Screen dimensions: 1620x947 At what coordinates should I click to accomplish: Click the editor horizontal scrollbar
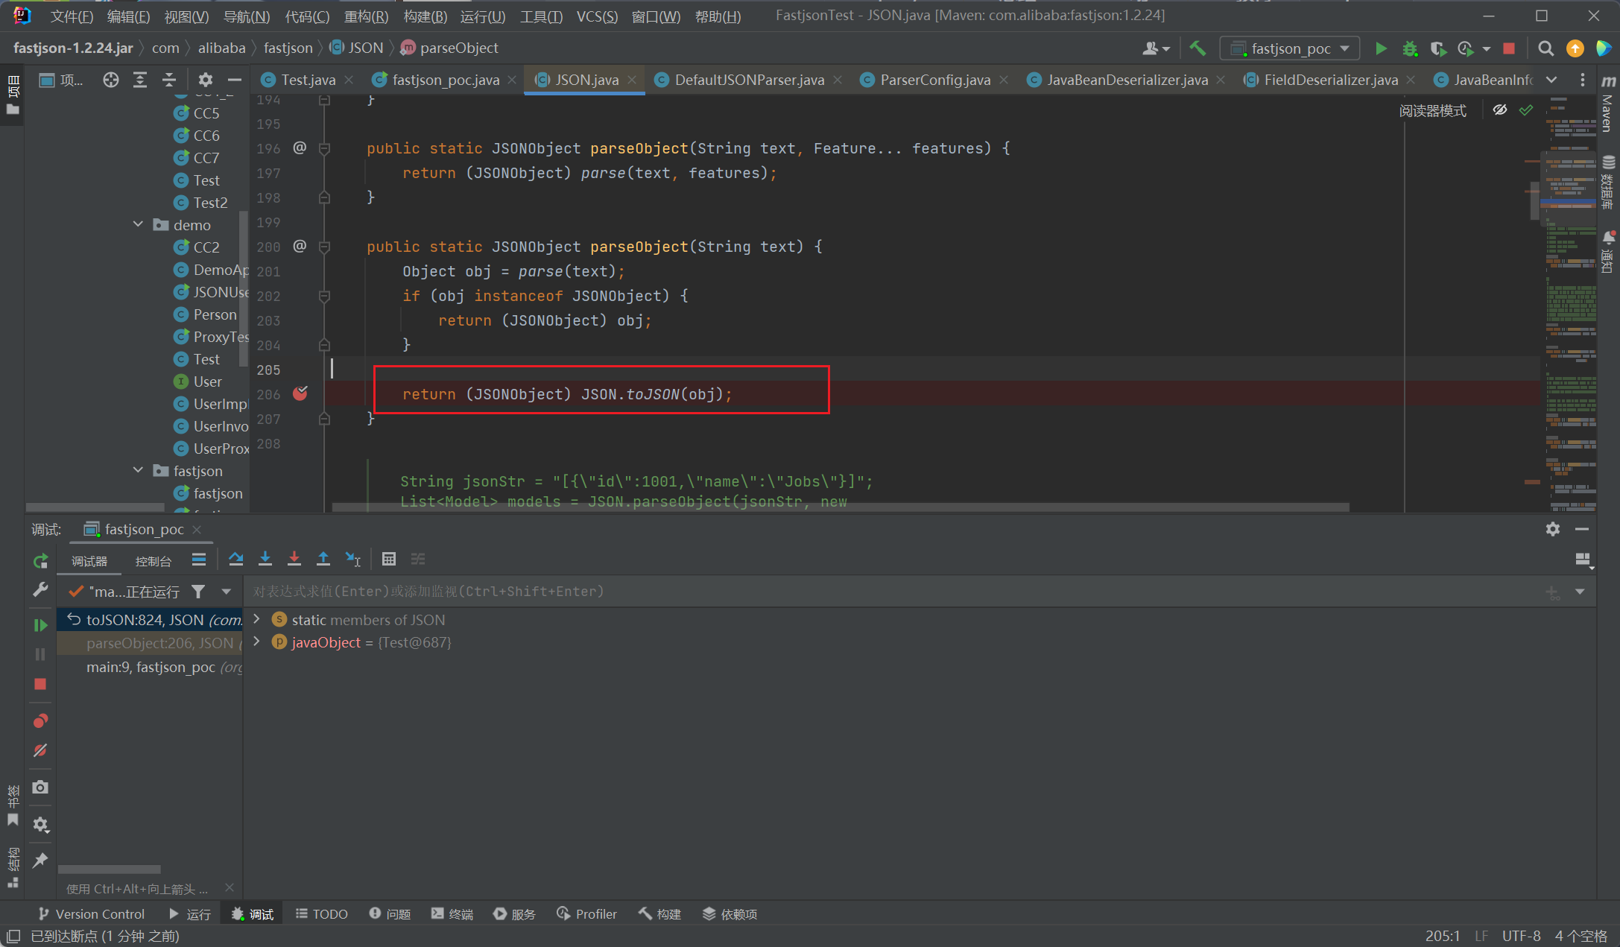coord(840,507)
